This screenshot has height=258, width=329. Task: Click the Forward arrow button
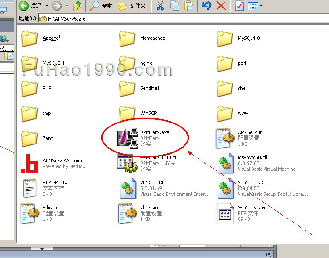coord(57,6)
